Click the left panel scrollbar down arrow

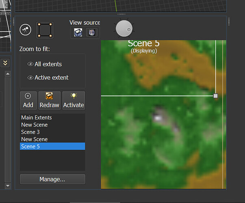pyautogui.click(x=8, y=186)
